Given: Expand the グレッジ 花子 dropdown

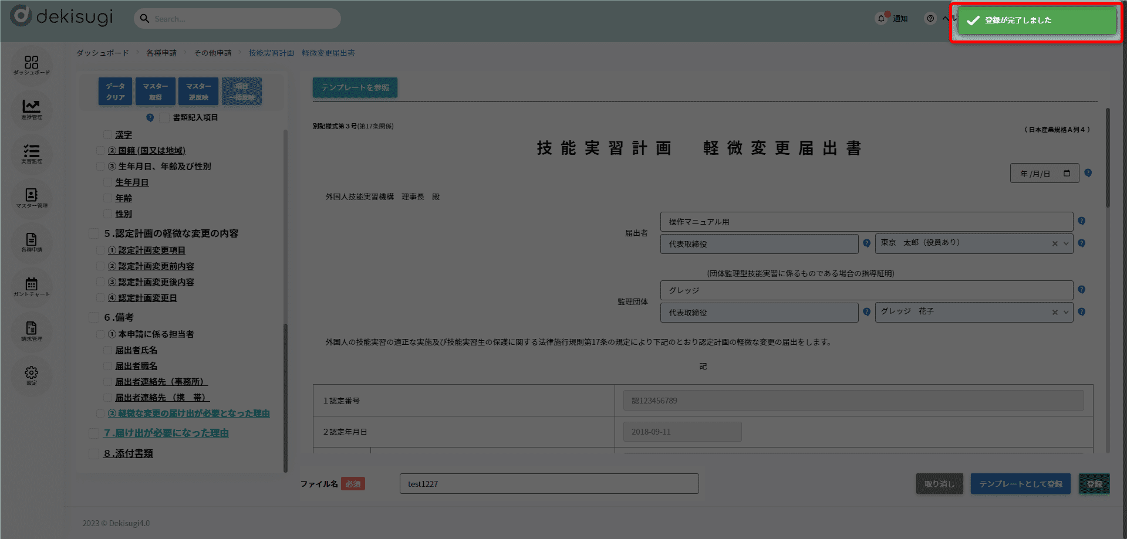Looking at the screenshot, I should (1066, 313).
